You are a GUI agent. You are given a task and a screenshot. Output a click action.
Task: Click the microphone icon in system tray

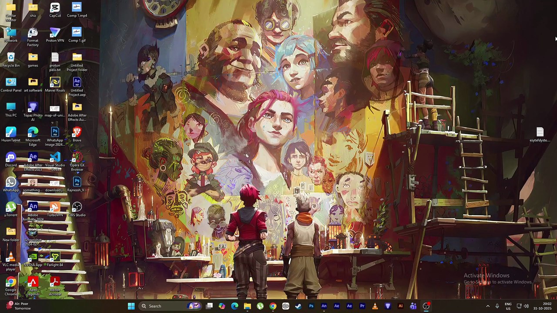coord(497,306)
